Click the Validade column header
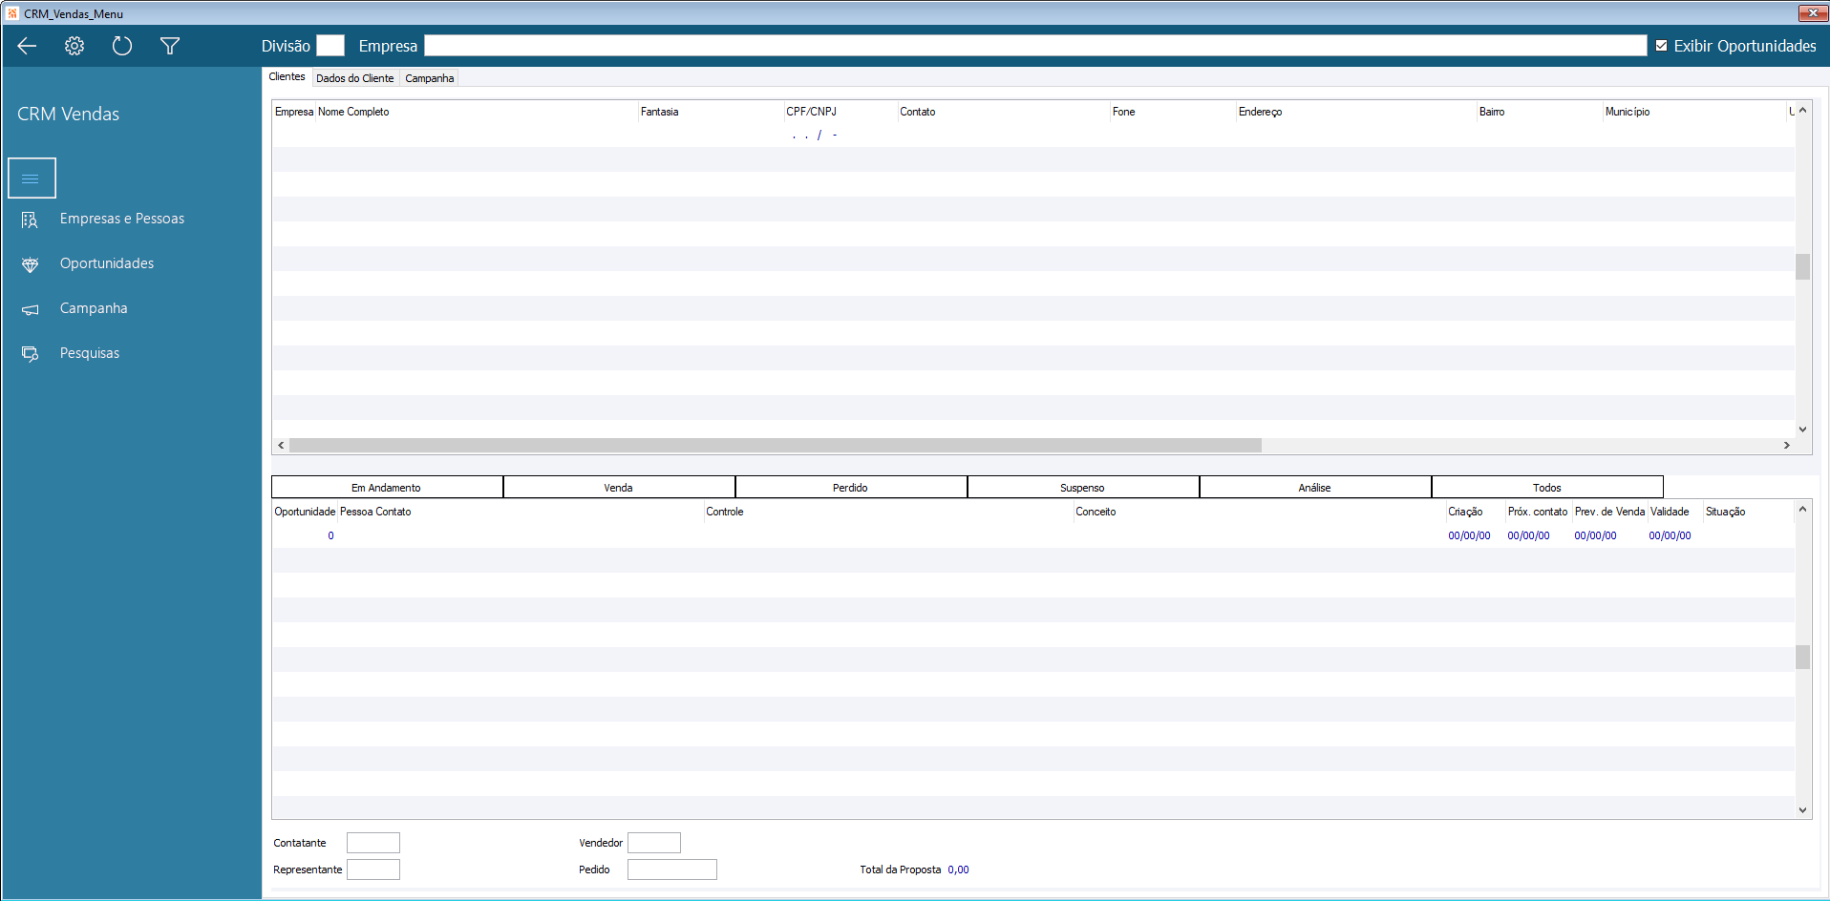This screenshot has width=1830, height=901. pyautogui.click(x=1675, y=512)
